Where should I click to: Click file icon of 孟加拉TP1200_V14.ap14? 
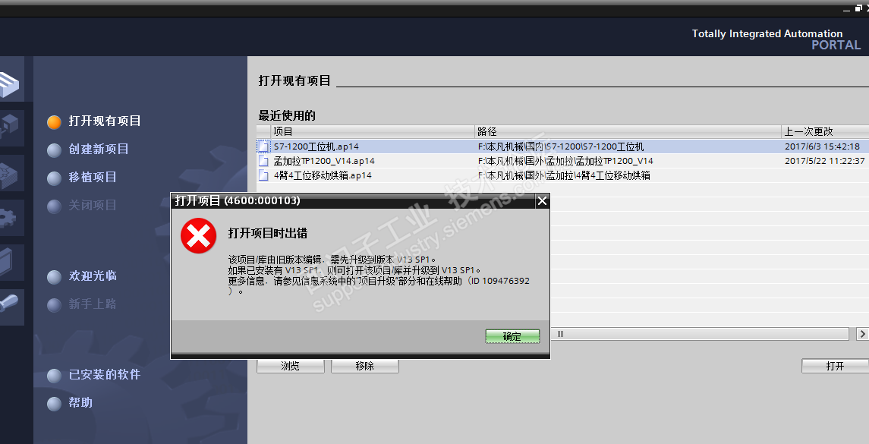point(264,161)
